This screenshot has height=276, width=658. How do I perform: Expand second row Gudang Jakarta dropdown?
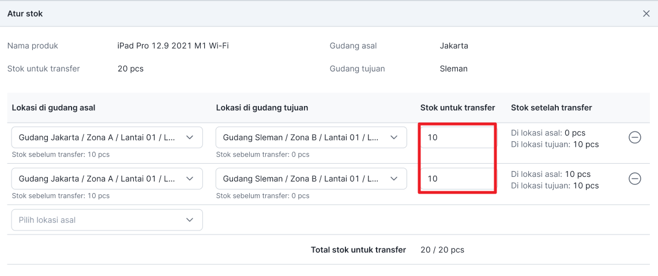(107, 179)
